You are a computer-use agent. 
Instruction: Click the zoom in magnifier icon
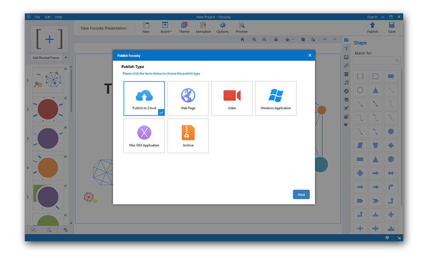point(254,39)
